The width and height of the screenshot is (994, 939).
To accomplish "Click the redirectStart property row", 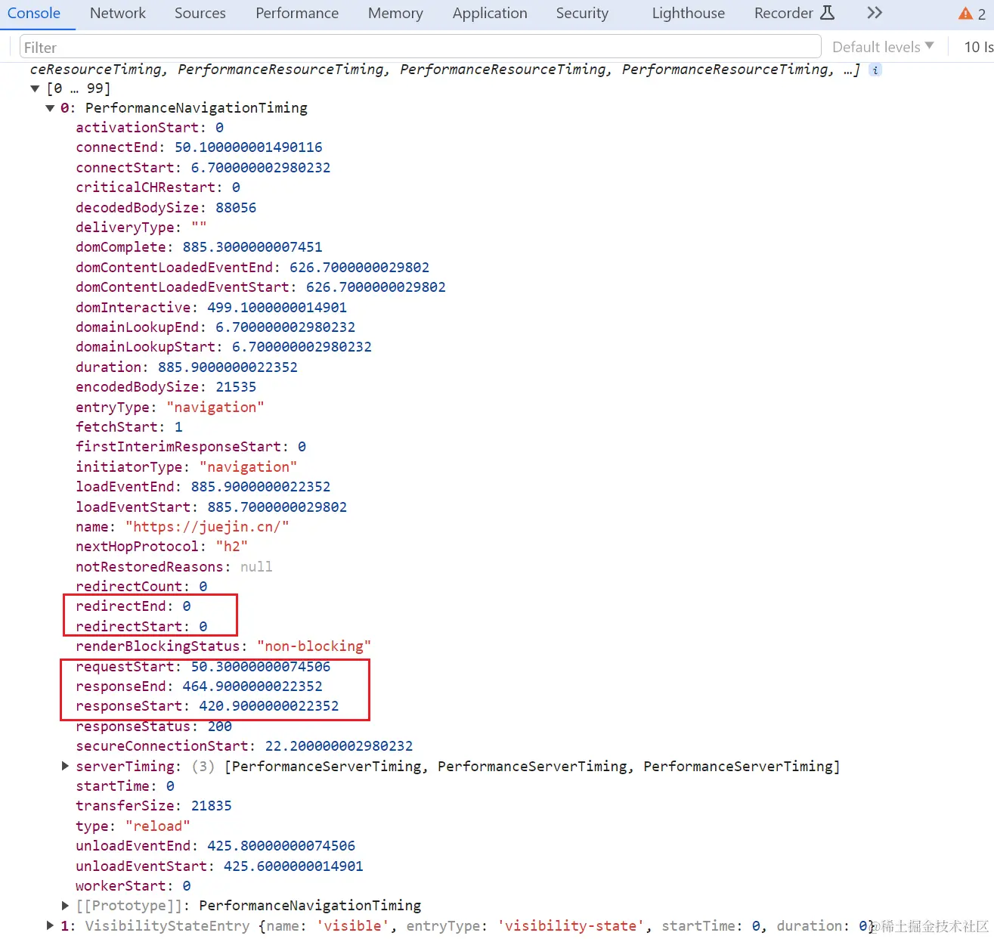I will [141, 627].
